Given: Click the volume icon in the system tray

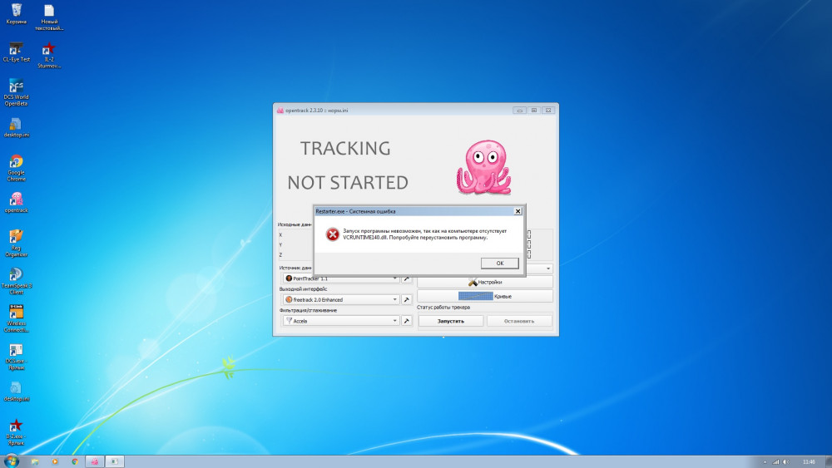Looking at the screenshot, I should coord(786,461).
